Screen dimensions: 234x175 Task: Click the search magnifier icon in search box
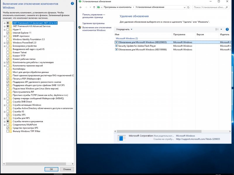(x=226, y=7)
